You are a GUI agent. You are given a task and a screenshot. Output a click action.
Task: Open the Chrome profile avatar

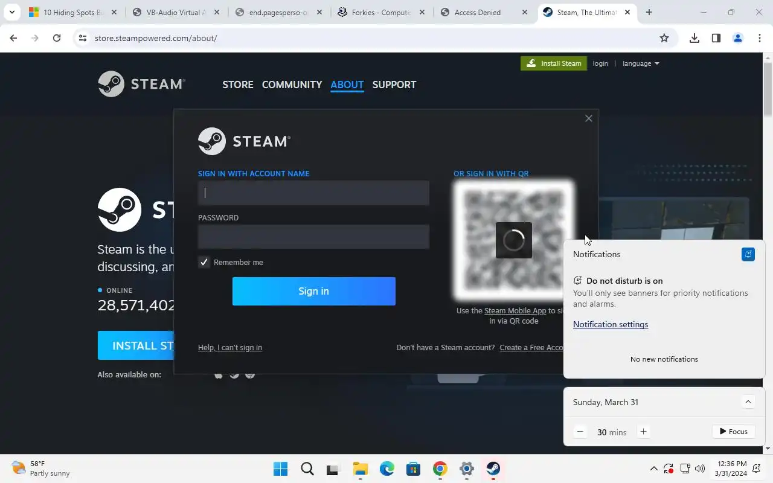tap(738, 38)
